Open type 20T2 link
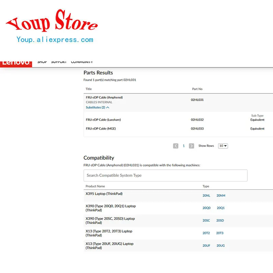This screenshot has height=273, width=273. pos(206,233)
